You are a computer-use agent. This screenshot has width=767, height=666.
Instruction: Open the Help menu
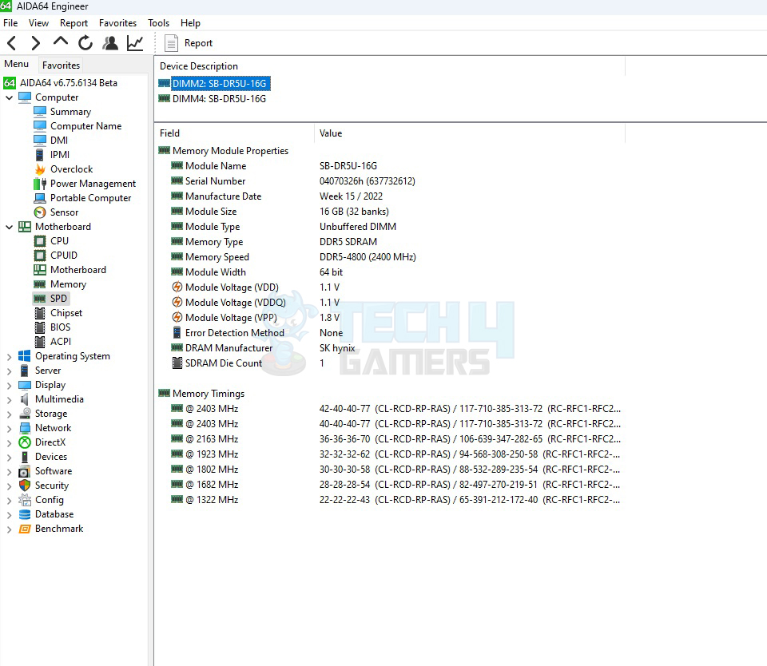click(190, 23)
